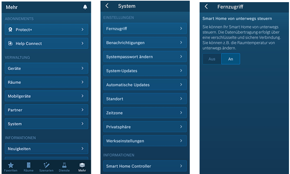
Task: Open Räume door icon tab
Action: 28,165
